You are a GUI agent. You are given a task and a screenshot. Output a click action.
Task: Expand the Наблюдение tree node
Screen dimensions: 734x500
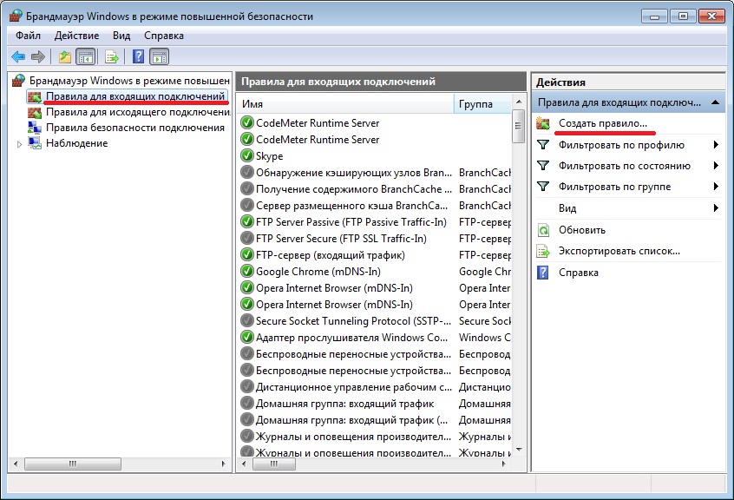click(x=19, y=144)
